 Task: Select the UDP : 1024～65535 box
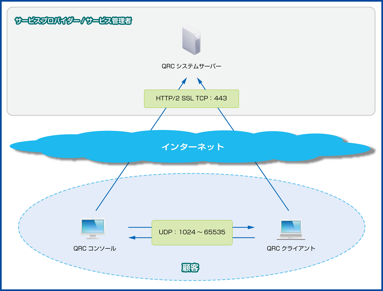coord(192,232)
